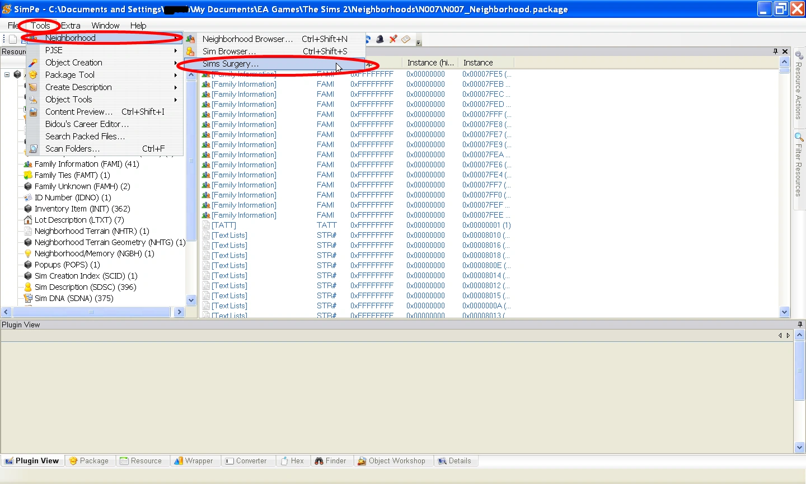Sort by the Instance (hi... column header
The image size is (806, 484).
pos(430,63)
